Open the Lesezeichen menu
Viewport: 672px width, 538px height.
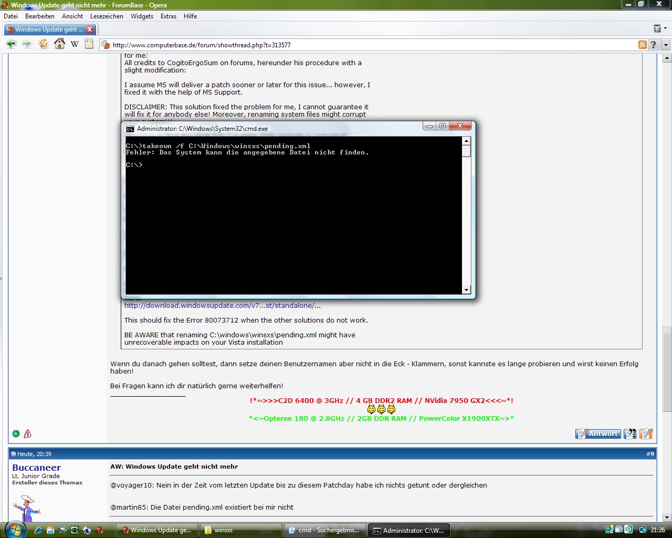coord(107,16)
